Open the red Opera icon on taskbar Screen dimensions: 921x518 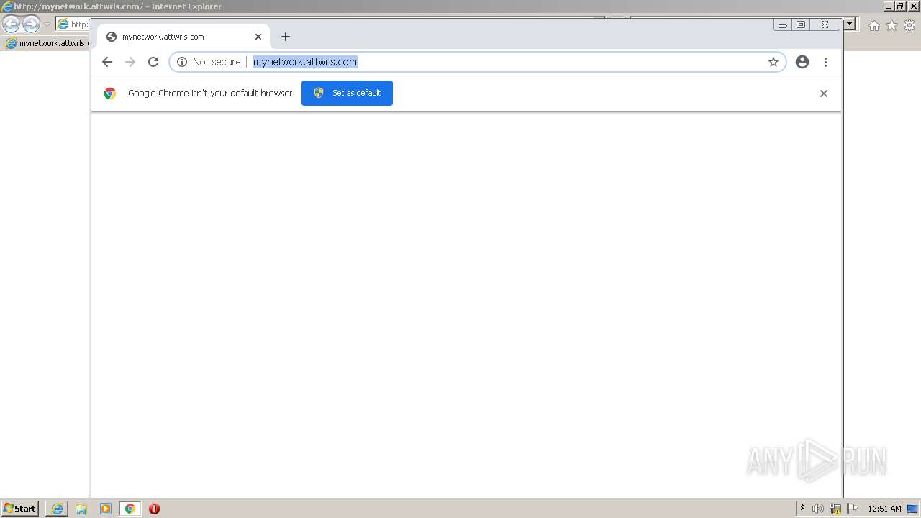point(154,509)
